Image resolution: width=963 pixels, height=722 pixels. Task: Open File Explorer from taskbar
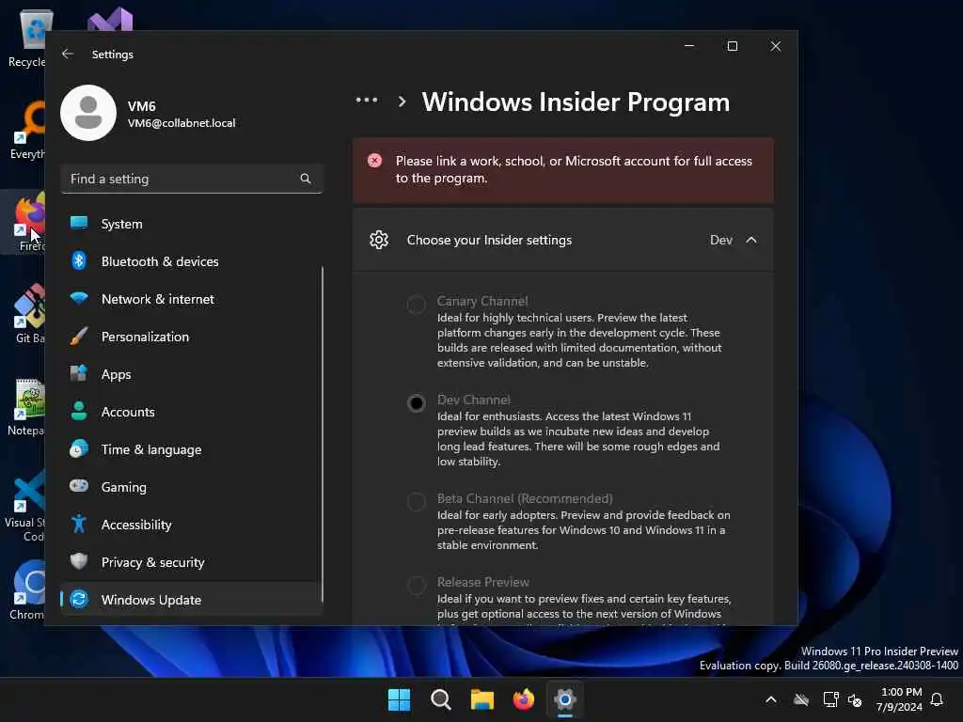click(482, 699)
